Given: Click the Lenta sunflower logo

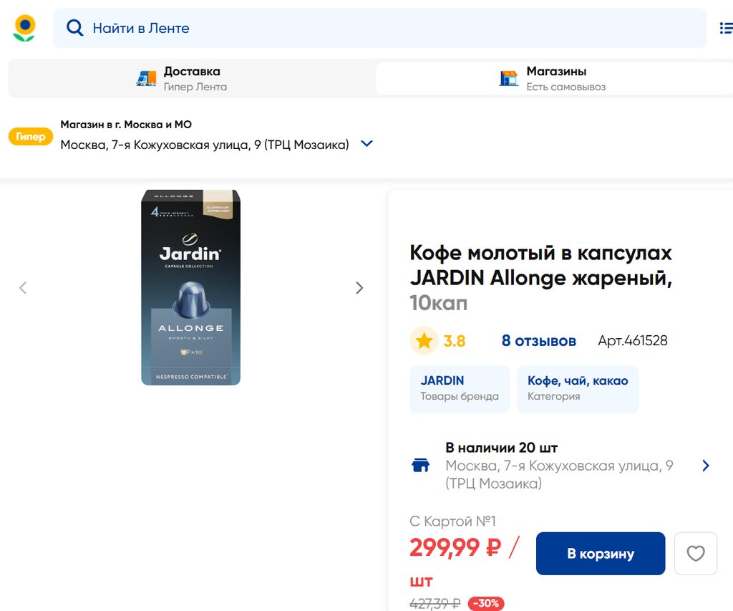Looking at the screenshot, I should 24,28.
